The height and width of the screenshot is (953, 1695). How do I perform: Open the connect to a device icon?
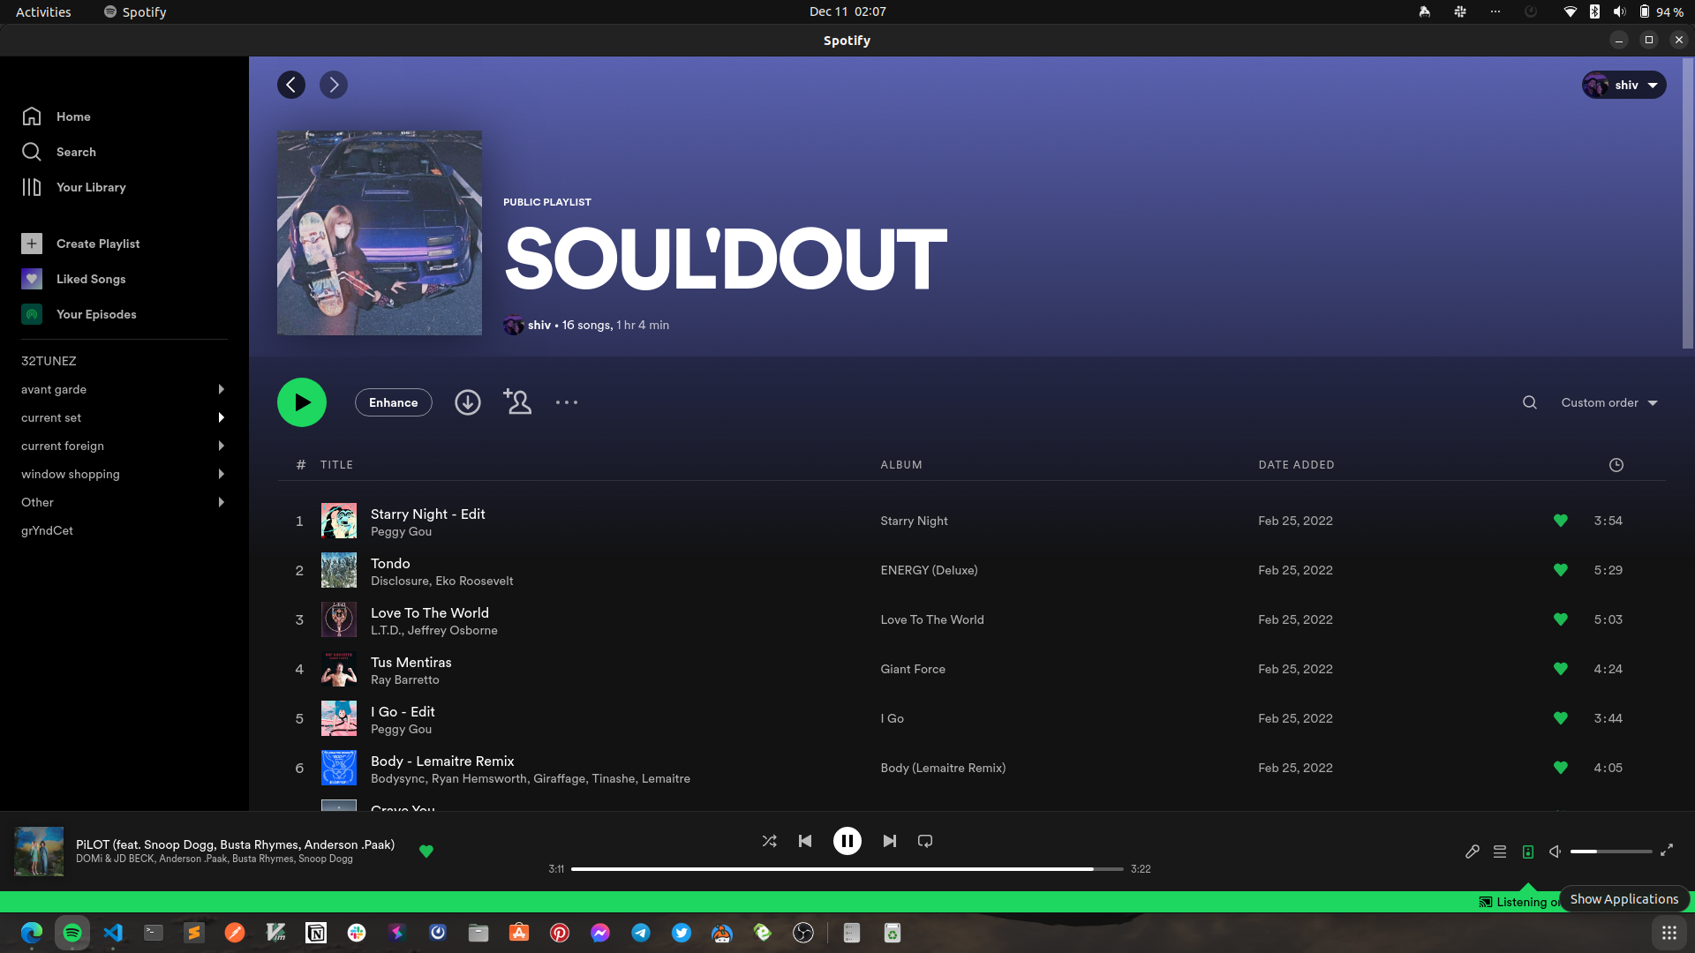tap(1528, 852)
